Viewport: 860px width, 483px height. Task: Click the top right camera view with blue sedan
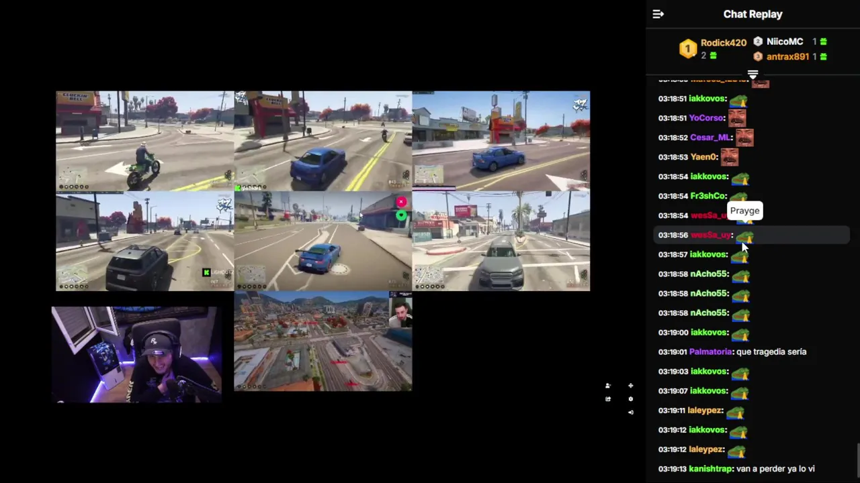point(501,141)
